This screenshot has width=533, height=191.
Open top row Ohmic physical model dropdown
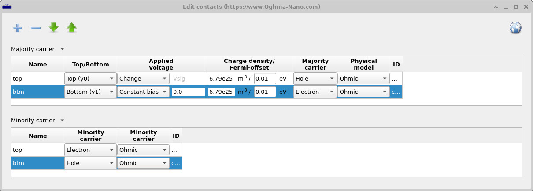click(x=363, y=79)
